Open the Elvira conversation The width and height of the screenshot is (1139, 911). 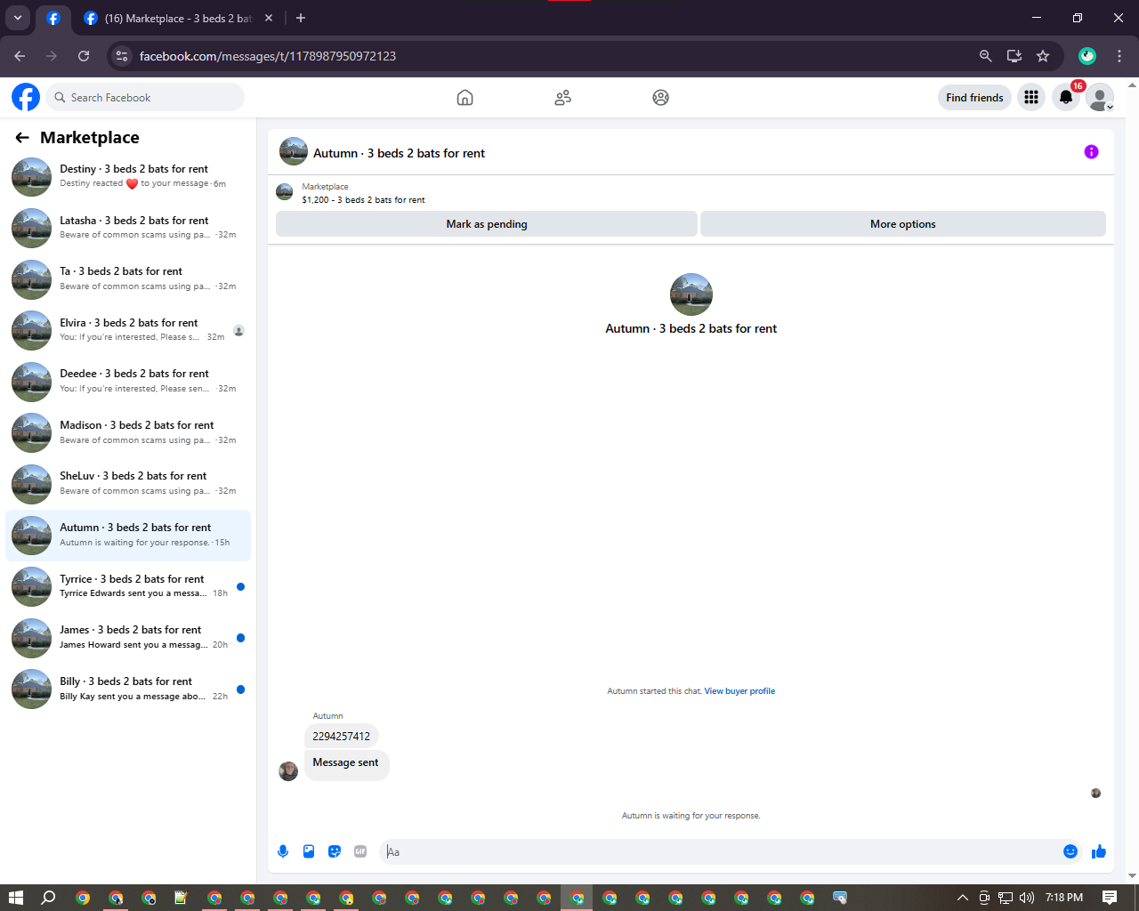click(x=128, y=330)
